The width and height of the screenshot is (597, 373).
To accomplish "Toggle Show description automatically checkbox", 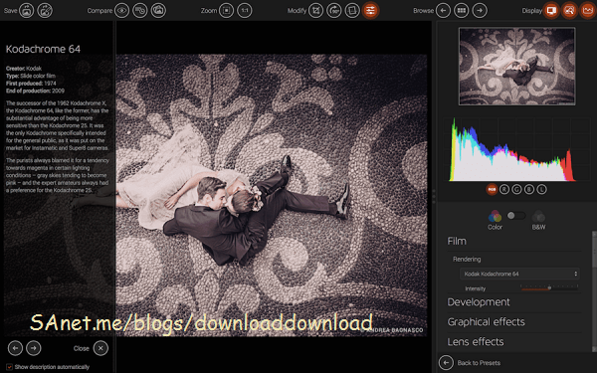I will click(x=10, y=367).
